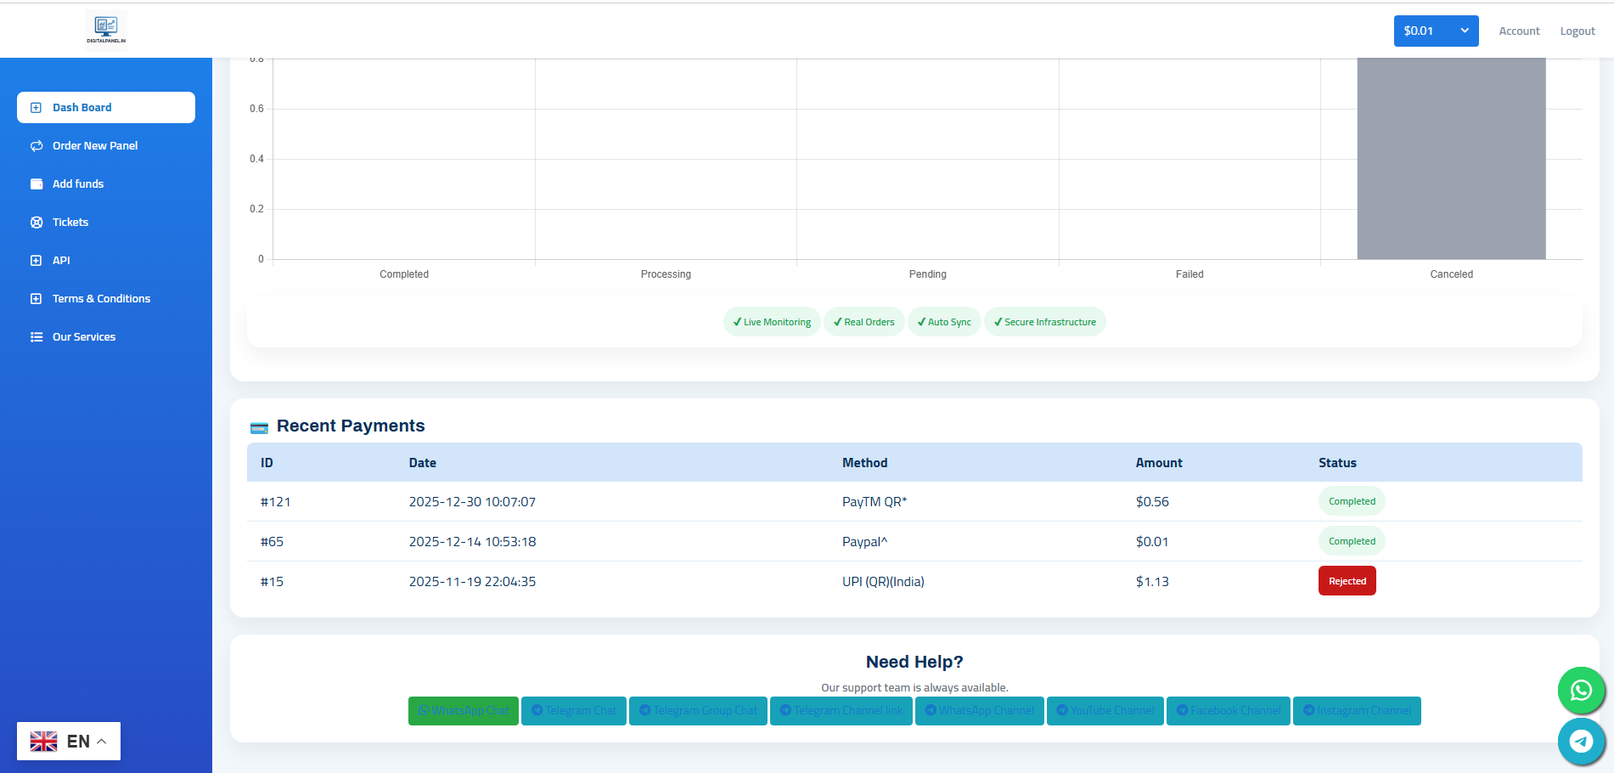Open the Account link
The width and height of the screenshot is (1614, 773).
coord(1518,31)
